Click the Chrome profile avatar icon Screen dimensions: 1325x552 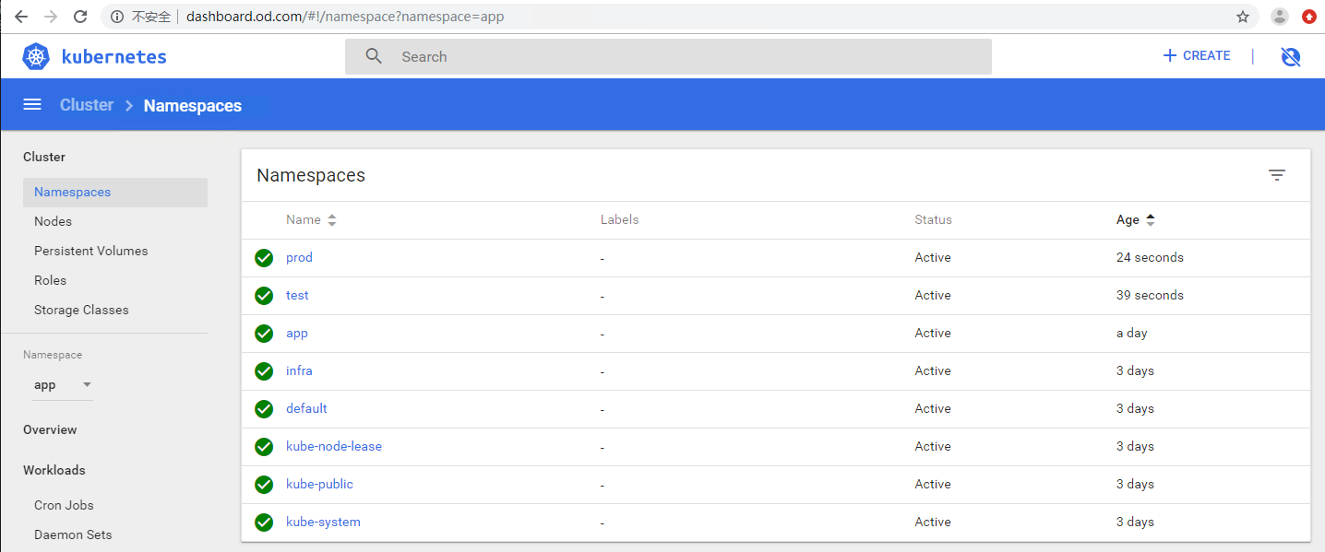point(1280,17)
